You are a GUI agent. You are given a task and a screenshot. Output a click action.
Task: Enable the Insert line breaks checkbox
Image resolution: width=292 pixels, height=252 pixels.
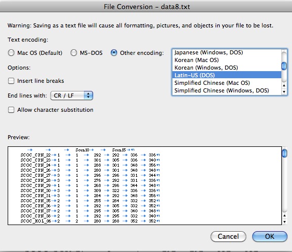click(11, 81)
